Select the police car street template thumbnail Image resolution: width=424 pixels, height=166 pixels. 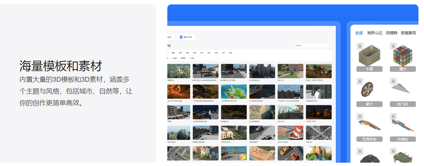coord(262,133)
